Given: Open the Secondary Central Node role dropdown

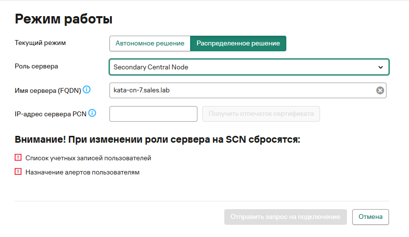Looking at the screenshot, I should (x=244, y=67).
